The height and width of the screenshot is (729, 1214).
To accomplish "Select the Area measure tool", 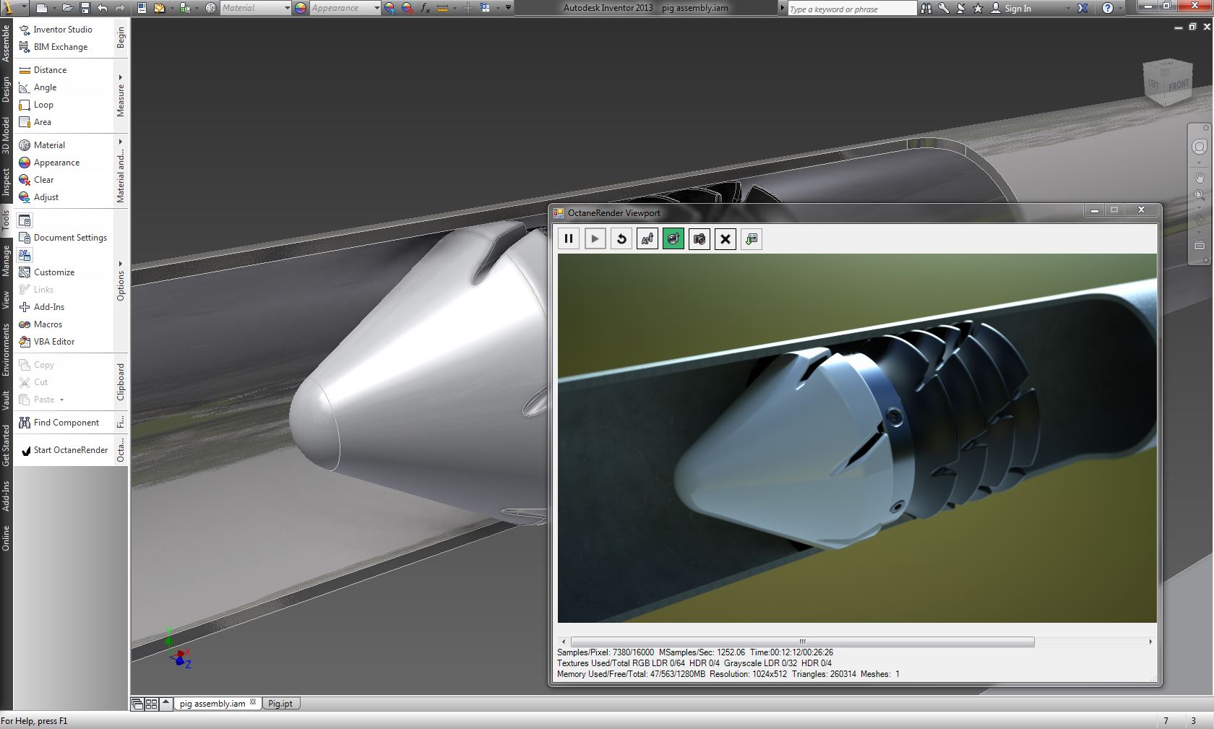I will 35,122.
